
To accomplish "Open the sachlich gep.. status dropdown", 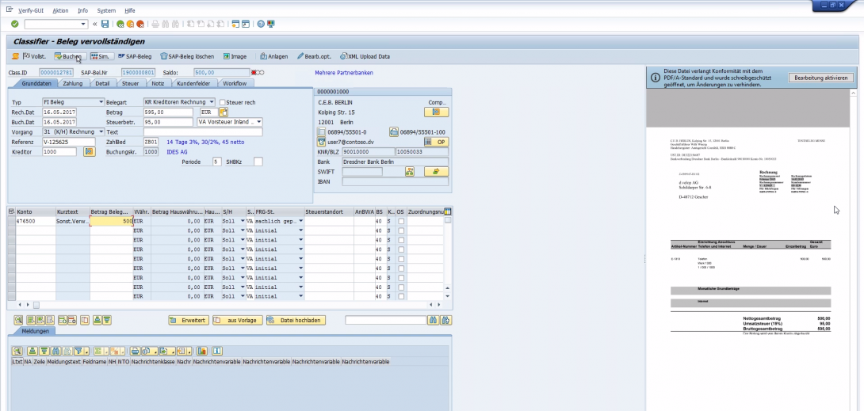I will (x=301, y=221).
